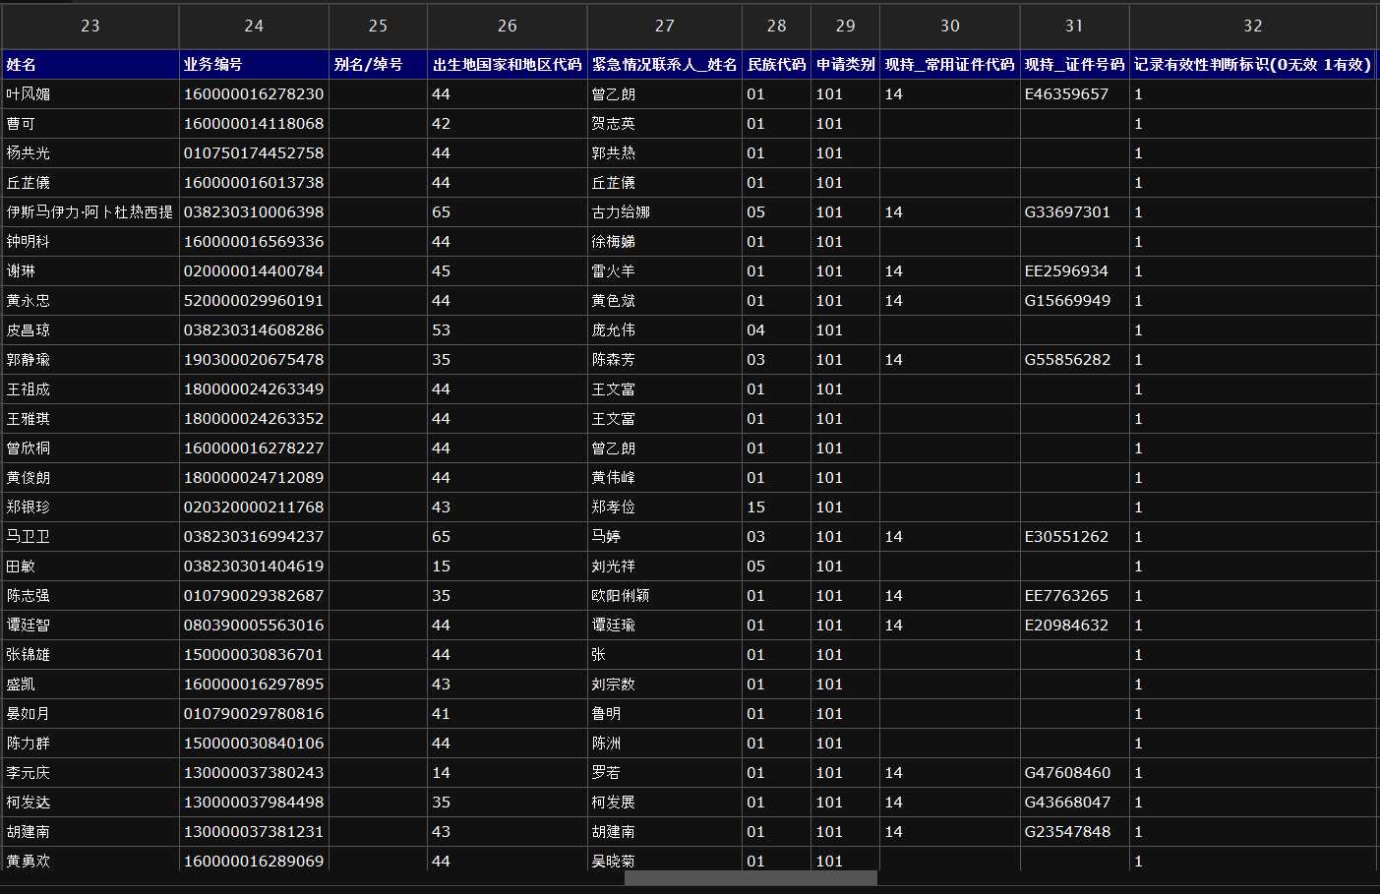Select column number 29 header
1380x894 pixels.
click(845, 26)
